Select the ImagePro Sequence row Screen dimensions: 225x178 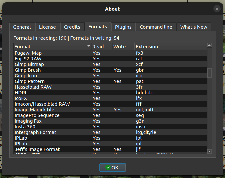pos(110,115)
